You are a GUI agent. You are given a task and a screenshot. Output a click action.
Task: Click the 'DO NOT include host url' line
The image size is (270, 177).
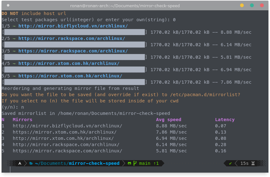(x=34, y=13)
